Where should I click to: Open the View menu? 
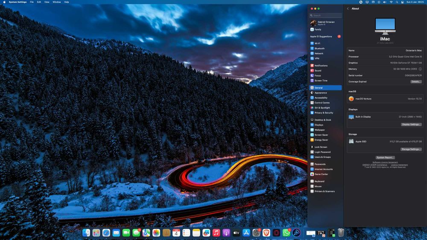click(47, 2)
